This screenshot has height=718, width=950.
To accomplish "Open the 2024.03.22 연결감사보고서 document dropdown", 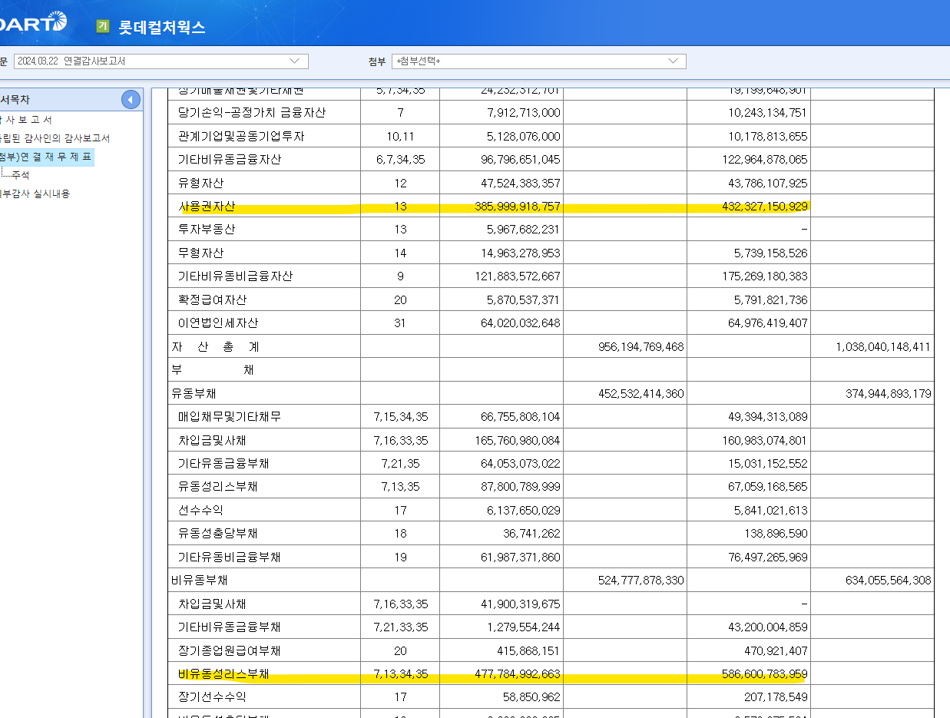I will tap(161, 61).
